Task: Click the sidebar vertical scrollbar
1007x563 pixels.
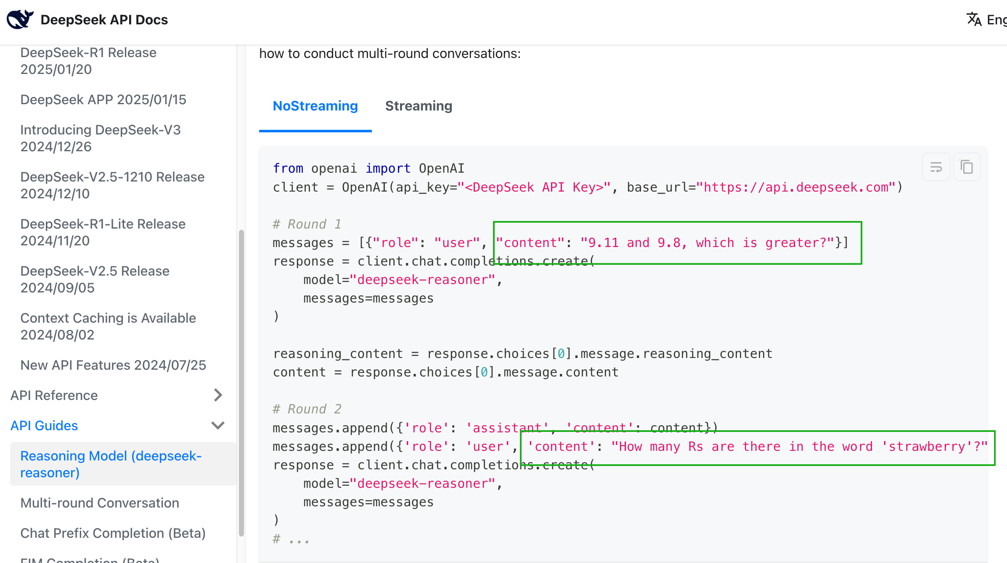Action: point(241,382)
